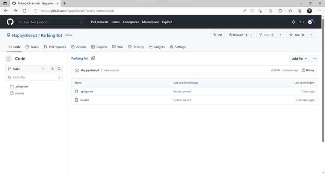The height and width of the screenshot is (174, 325).
Task: Focus the Search or jump to field
Action: pos(51,22)
